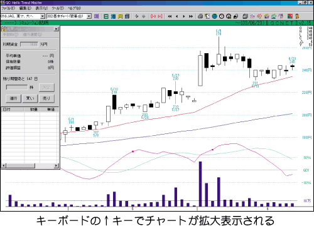Click the share quantity input field
Screen dimensions: 314x226
click(17, 87)
